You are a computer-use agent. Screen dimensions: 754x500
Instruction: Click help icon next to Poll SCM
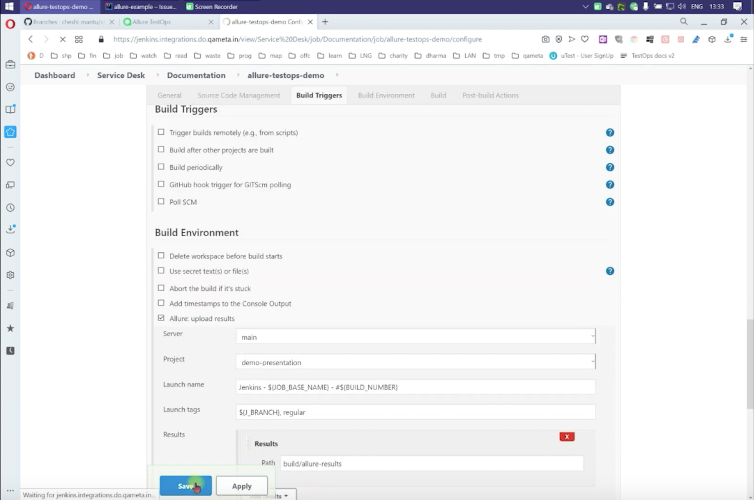(610, 202)
